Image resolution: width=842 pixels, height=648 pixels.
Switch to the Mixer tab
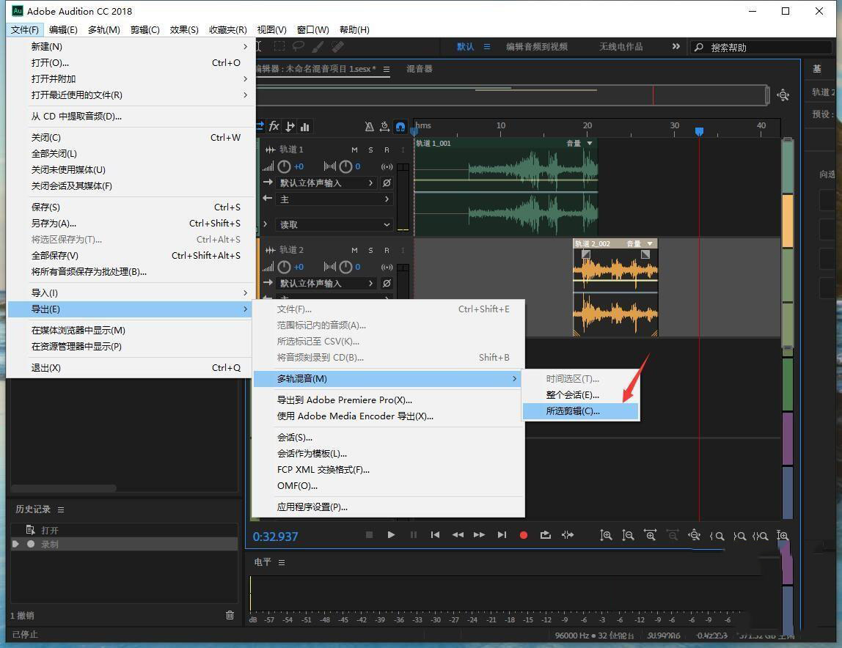point(420,69)
